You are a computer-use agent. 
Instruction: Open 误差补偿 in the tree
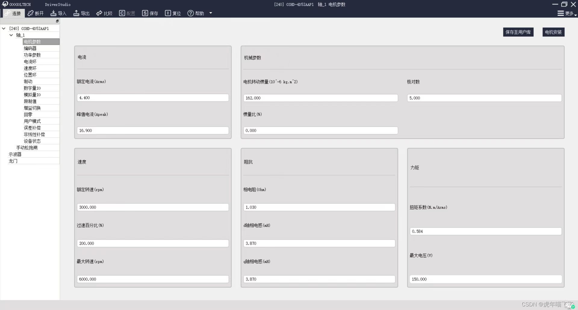(x=41, y=128)
